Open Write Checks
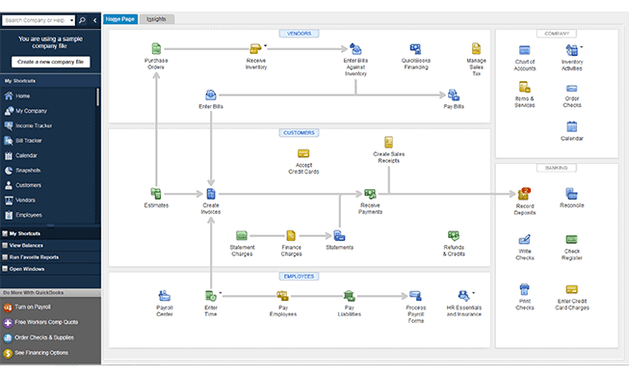This screenshot has width=629, height=377. point(525,240)
